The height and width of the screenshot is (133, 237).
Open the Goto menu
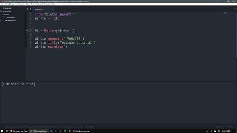click(x=27, y=4)
